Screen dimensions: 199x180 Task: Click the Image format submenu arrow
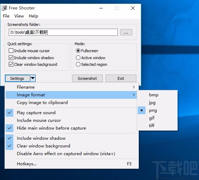[134, 95]
